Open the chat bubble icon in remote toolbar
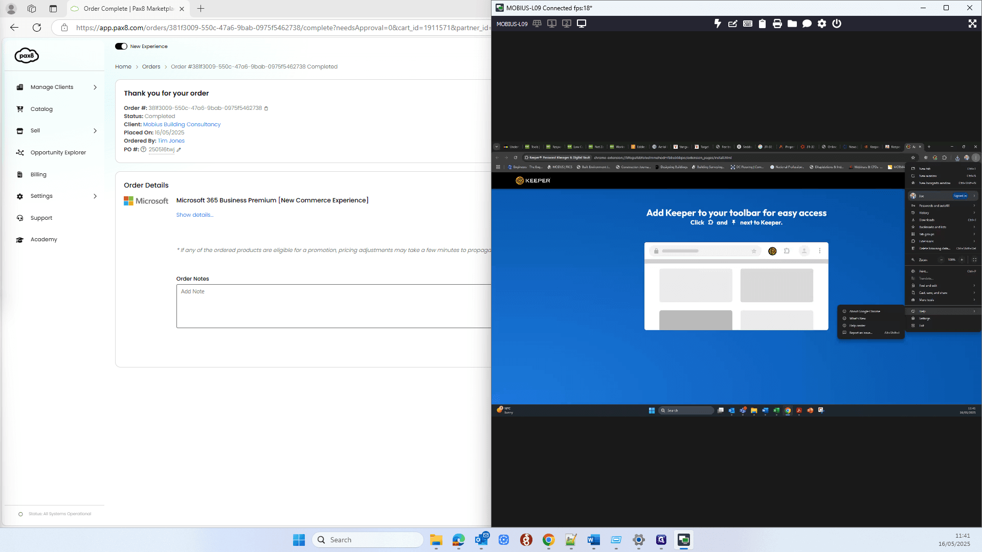This screenshot has width=982, height=552. [807, 24]
